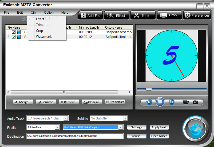
Task: Open snapshot folder icon in player bar
Action: pos(186,102)
